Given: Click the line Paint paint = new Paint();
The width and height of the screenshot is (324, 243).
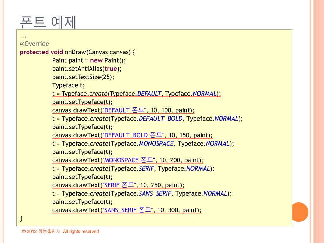Looking at the screenshot, I should tap(89, 60).
